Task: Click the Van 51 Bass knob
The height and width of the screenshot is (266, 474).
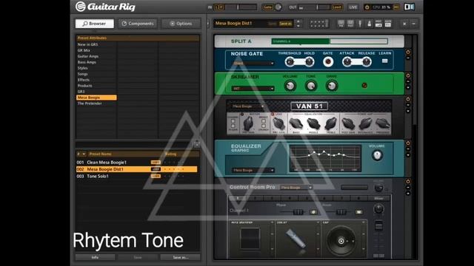Action: (x=296, y=123)
